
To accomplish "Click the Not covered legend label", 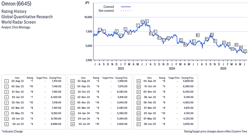I will point(106,11).
